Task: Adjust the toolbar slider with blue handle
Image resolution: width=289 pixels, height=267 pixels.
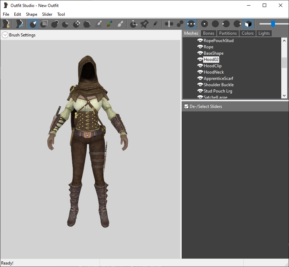Action: click(x=273, y=24)
